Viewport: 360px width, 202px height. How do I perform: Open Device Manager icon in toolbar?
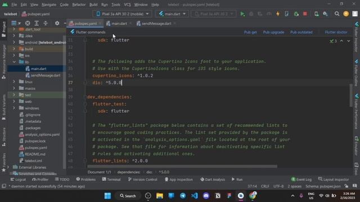click(316, 14)
